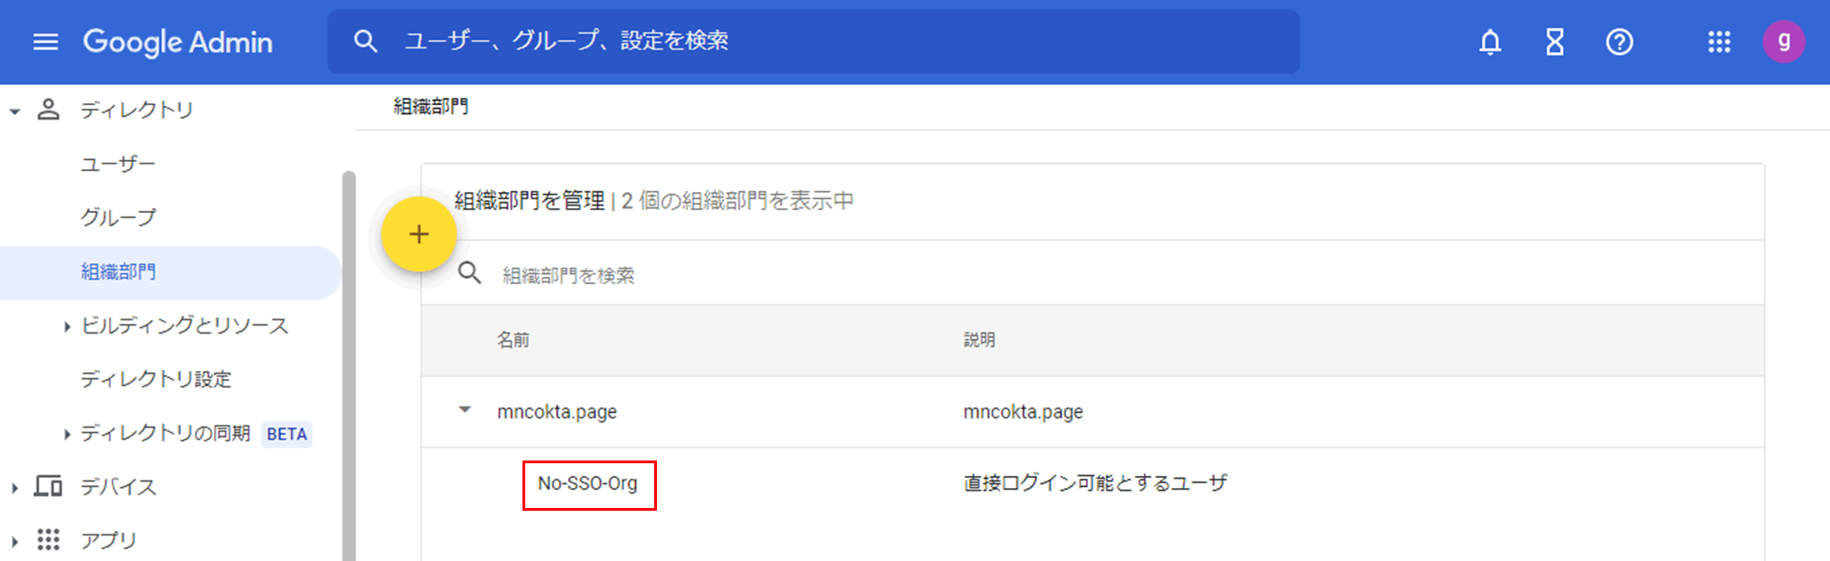
Task: Open the notifications bell
Action: (x=1491, y=42)
